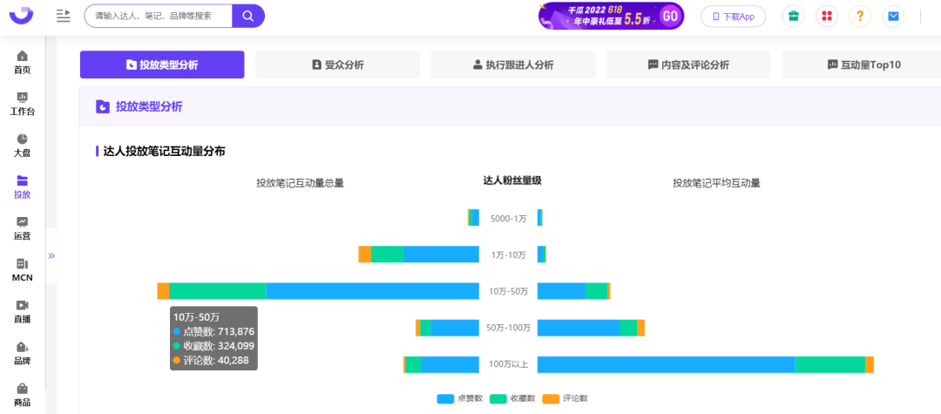Open the 工作台 workbench sidebar icon
This screenshot has width=941, height=414.
(x=22, y=98)
